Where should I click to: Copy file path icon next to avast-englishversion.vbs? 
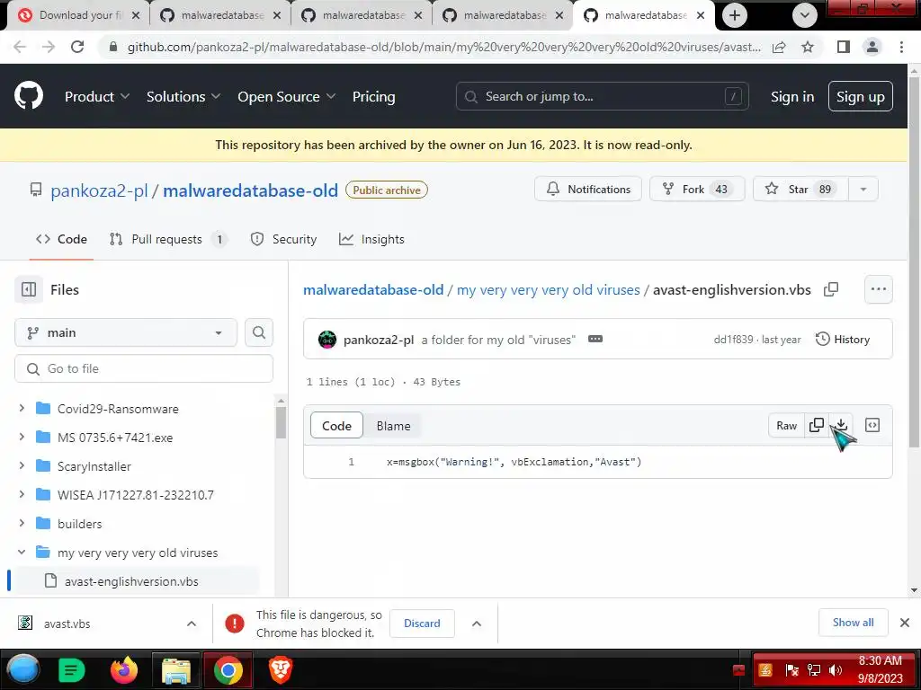coord(831,290)
